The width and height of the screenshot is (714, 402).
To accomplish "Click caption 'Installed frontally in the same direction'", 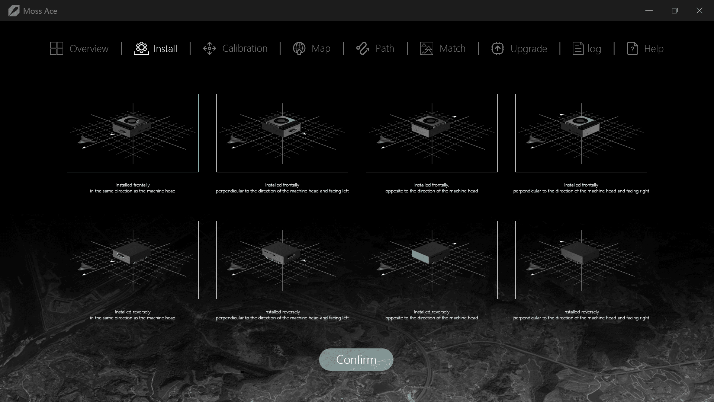I will pos(133,188).
